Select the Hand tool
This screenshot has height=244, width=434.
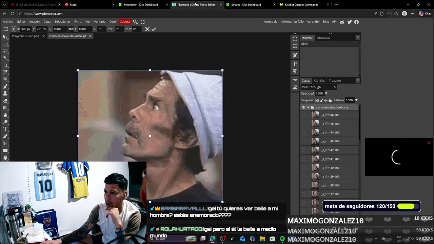(x=5, y=158)
